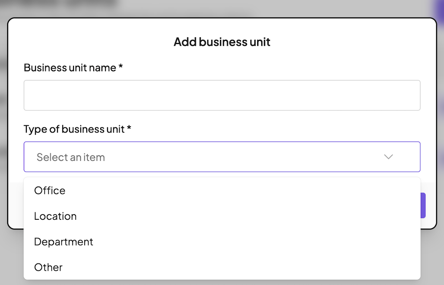Pick Department as the unit type

click(63, 241)
